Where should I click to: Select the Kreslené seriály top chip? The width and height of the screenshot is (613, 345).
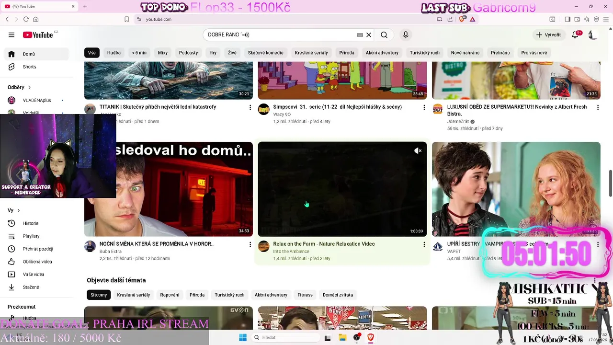[x=311, y=53]
